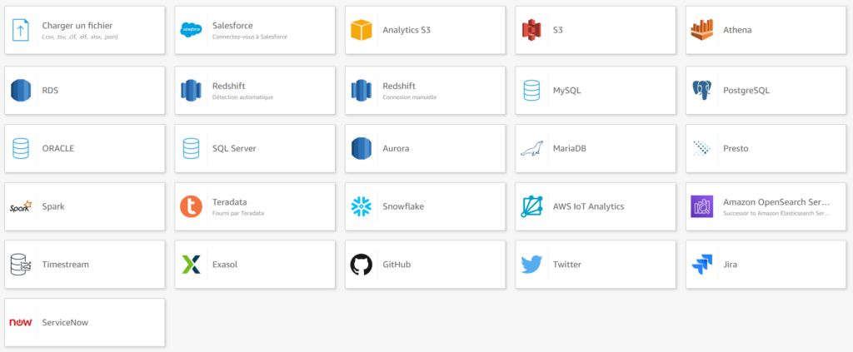Click the GitHub octocat icon
The width and height of the screenshot is (853, 352).
362,265
